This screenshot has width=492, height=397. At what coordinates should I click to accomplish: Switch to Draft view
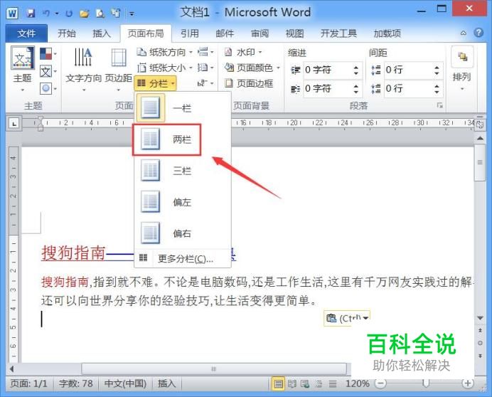[x=333, y=383]
